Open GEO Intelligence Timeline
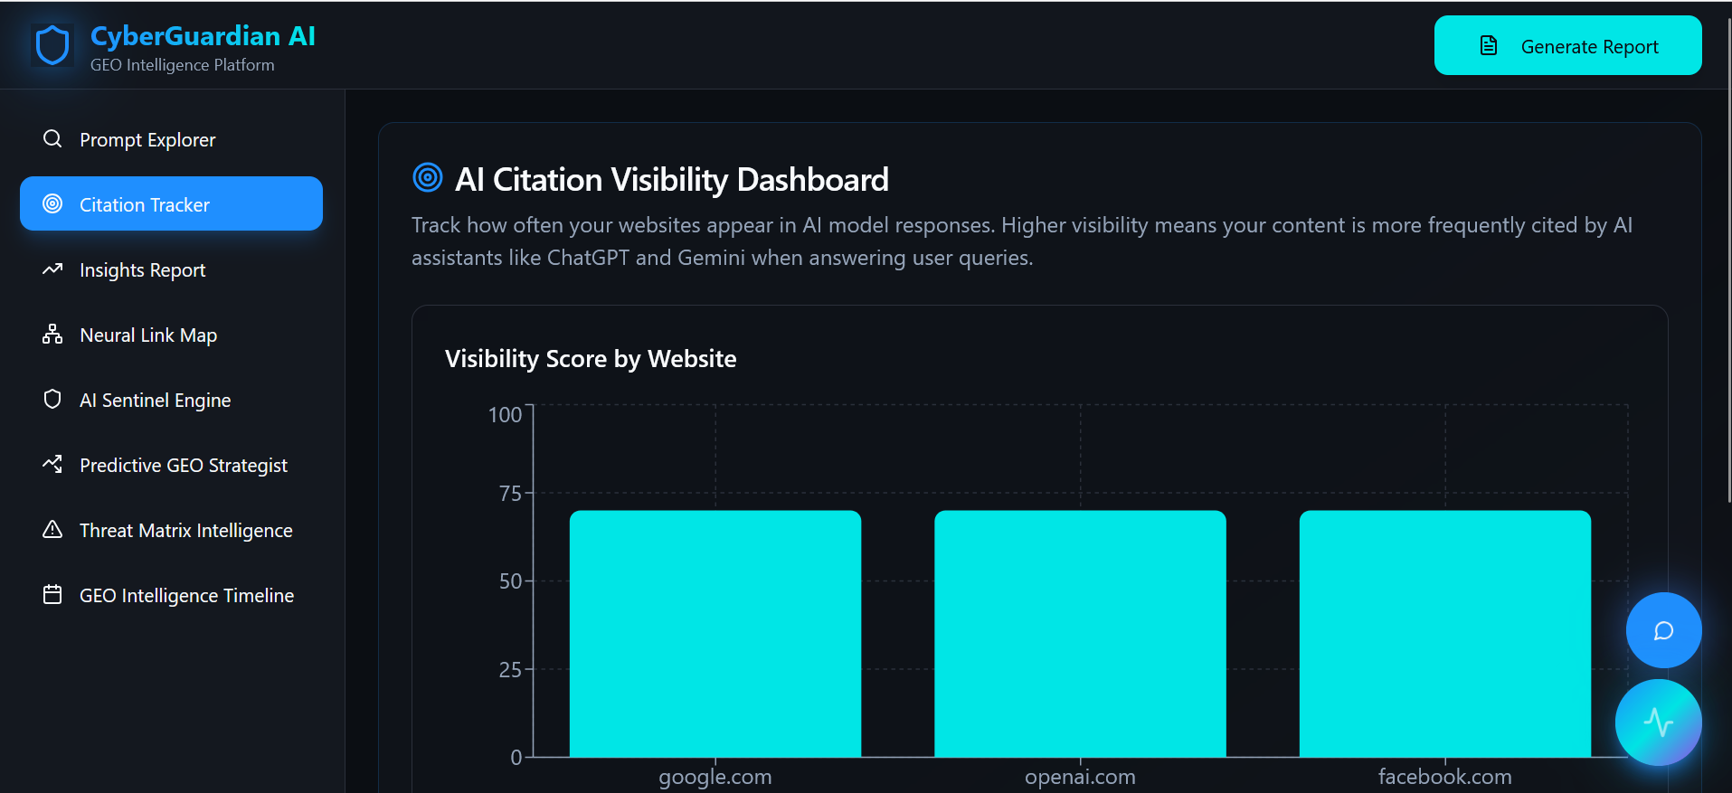The width and height of the screenshot is (1732, 793). click(171, 595)
